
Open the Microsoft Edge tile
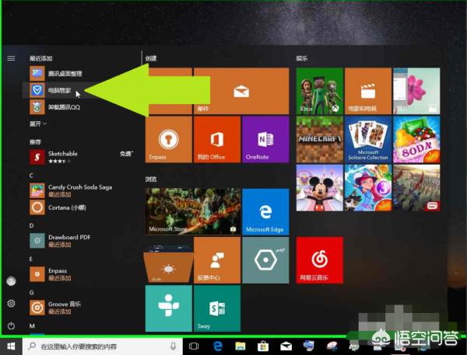265,211
